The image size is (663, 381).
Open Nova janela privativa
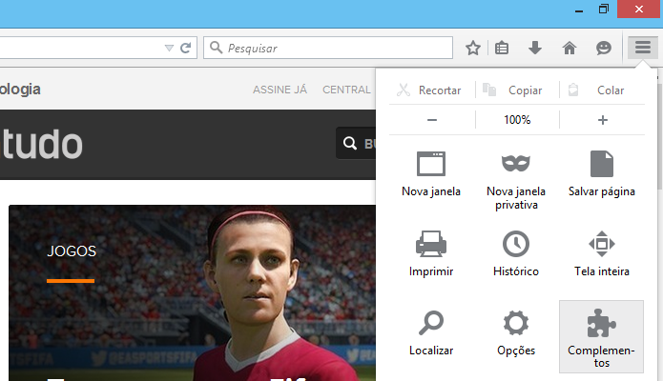coord(516,180)
